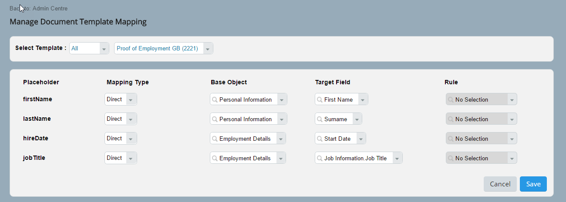
Task: Click search icon in firstName Base Object field
Action: coord(214,99)
